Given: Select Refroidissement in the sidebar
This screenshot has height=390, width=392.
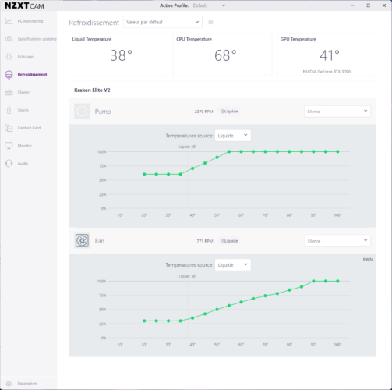Looking at the screenshot, I should pos(32,75).
